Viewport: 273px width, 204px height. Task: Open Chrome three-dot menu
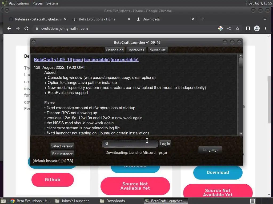[265, 28]
